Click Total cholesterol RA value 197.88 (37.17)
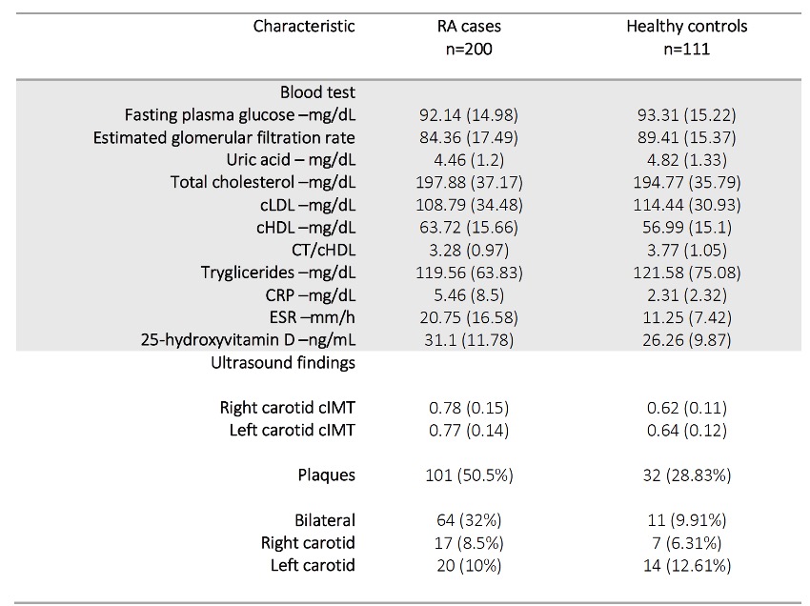 [469, 181]
